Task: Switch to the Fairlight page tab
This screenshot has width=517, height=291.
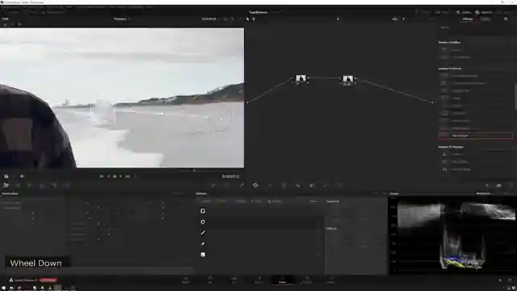Action: (307, 280)
